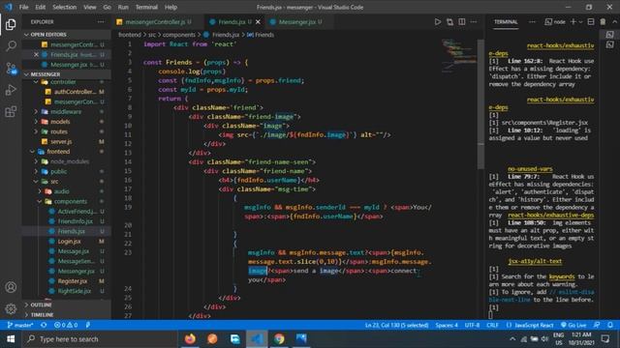Open the Extensions view

coord(11,112)
